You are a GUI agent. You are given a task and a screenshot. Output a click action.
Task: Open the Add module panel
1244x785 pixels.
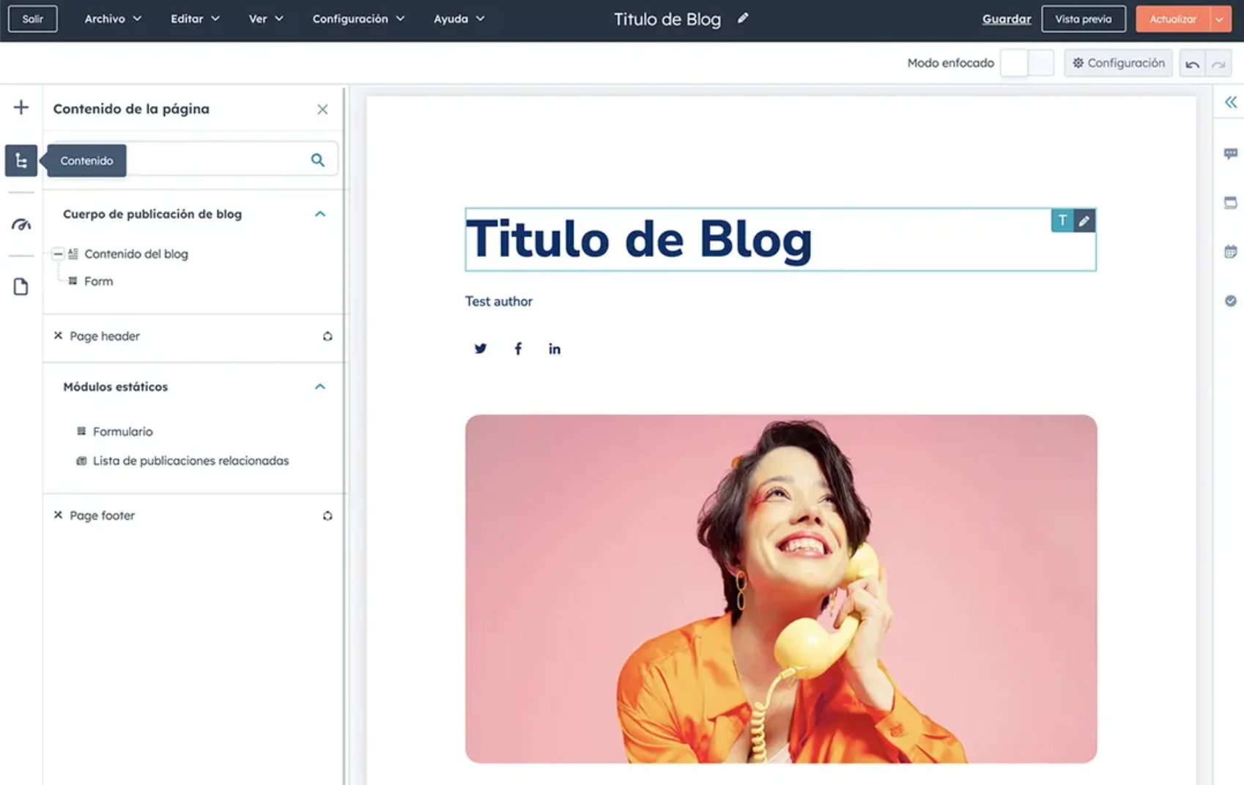point(21,107)
